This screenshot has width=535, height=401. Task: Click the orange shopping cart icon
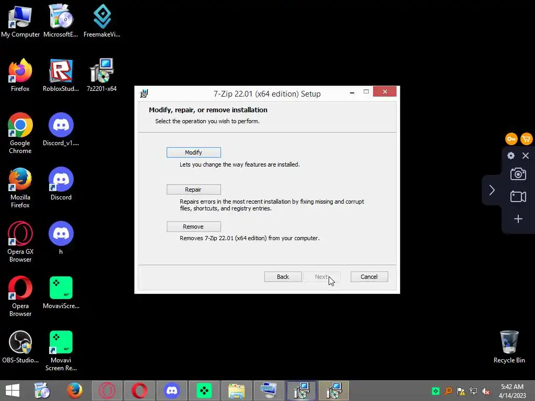[x=527, y=139]
